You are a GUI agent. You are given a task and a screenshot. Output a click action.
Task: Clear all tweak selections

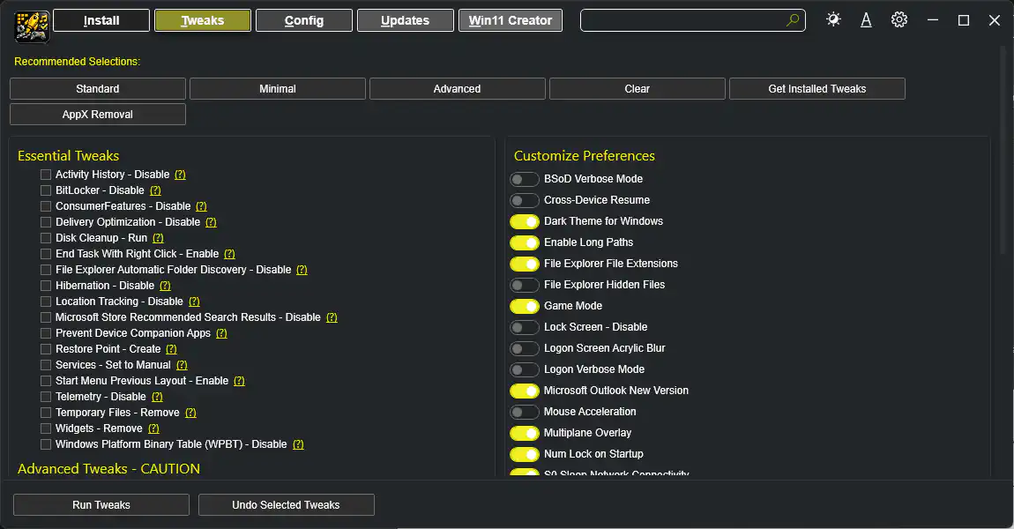click(637, 88)
